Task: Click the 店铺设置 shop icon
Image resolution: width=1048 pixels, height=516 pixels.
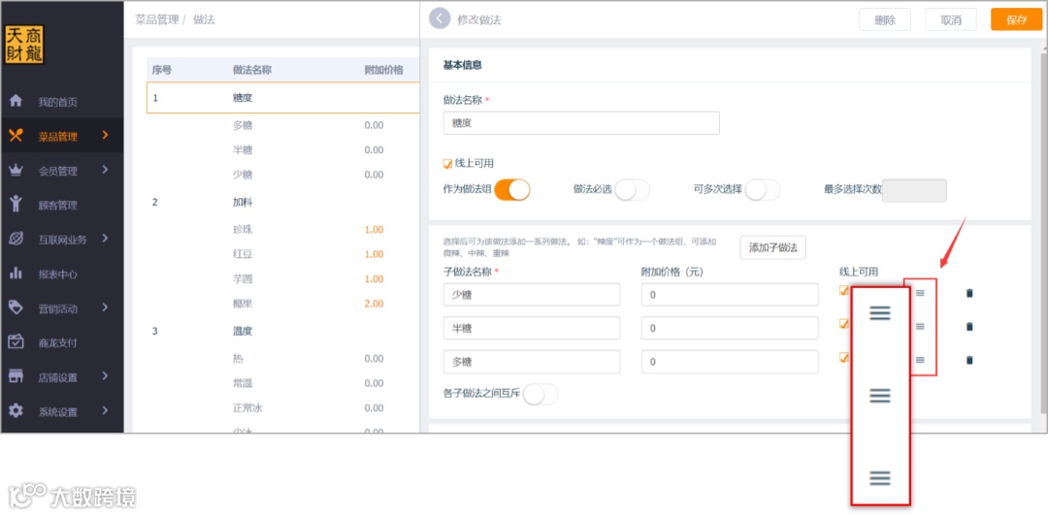Action: point(16,376)
